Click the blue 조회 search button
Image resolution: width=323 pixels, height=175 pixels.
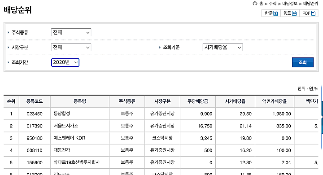(303, 62)
